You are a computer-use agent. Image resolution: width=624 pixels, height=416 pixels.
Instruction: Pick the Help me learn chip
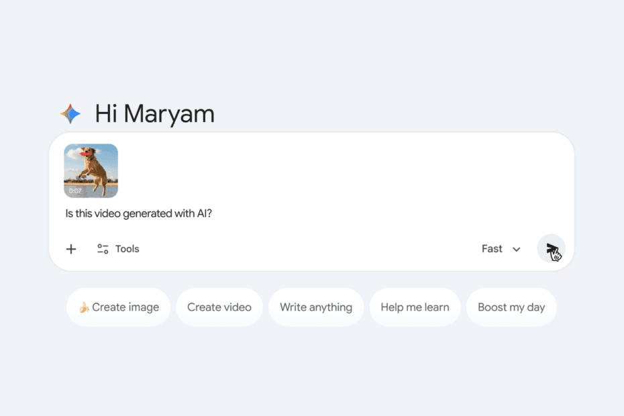pos(415,307)
